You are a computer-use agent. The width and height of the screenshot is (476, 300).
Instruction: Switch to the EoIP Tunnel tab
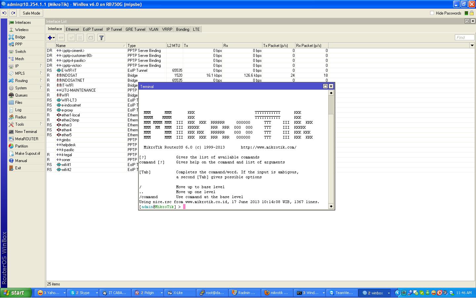(93, 29)
